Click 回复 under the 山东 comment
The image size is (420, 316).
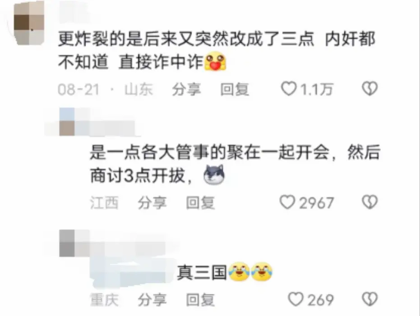click(x=235, y=89)
